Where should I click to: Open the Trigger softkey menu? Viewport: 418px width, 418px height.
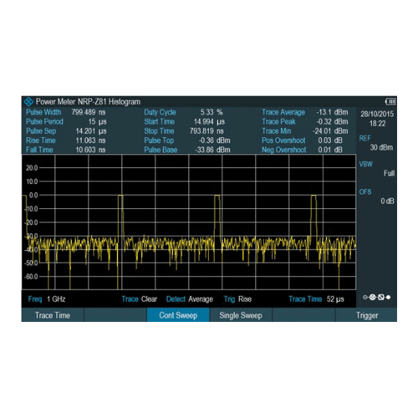tap(367, 315)
